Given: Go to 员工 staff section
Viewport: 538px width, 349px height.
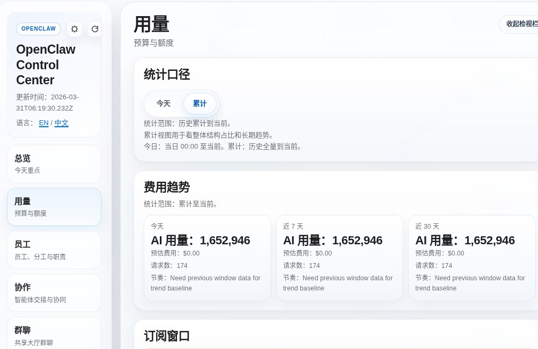Looking at the screenshot, I should click(54, 250).
